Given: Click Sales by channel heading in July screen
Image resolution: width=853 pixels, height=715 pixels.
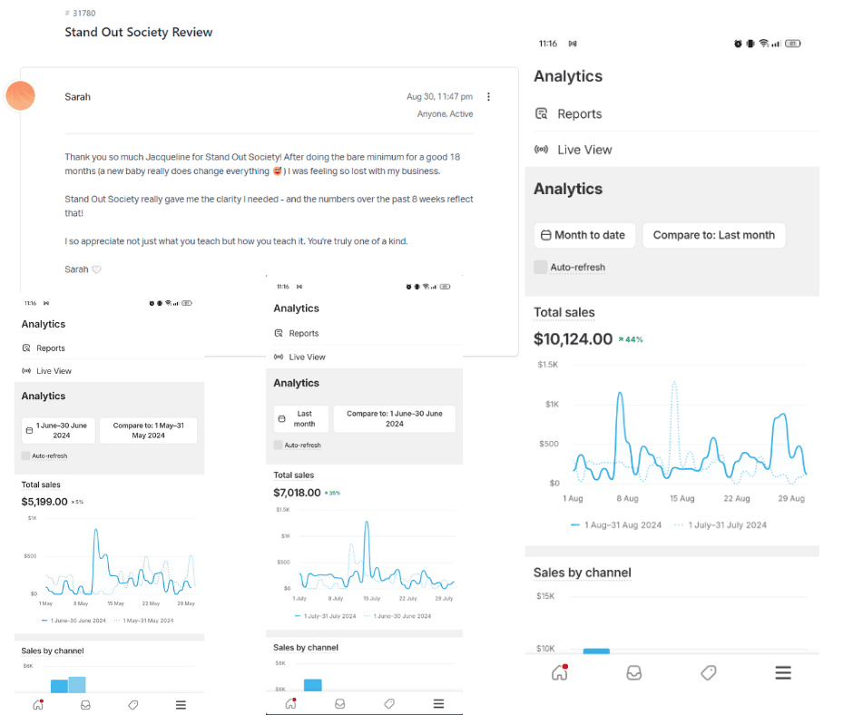Looking at the screenshot, I should [x=306, y=648].
